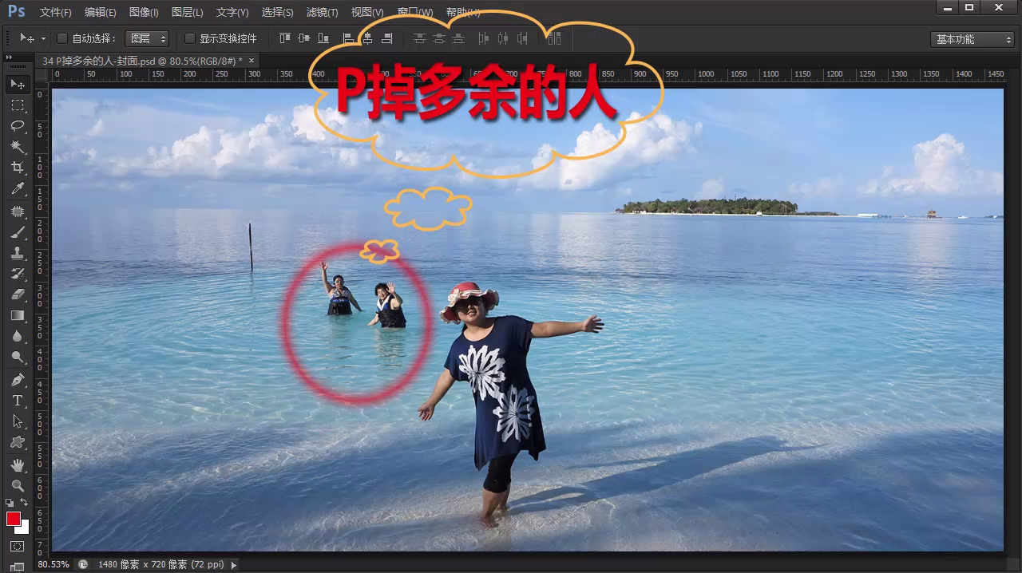Viewport: 1022px width, 573px height.
Task: Select the Eraser tool
Action: (x=18, y=294)
